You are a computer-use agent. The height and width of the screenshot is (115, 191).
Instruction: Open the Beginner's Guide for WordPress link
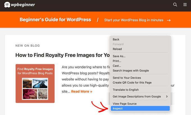55,20
